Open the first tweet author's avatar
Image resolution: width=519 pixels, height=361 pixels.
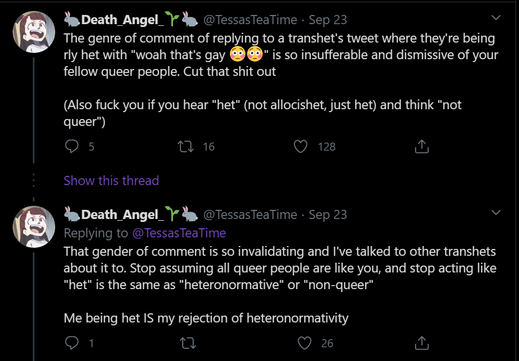(x=34, y=32)
